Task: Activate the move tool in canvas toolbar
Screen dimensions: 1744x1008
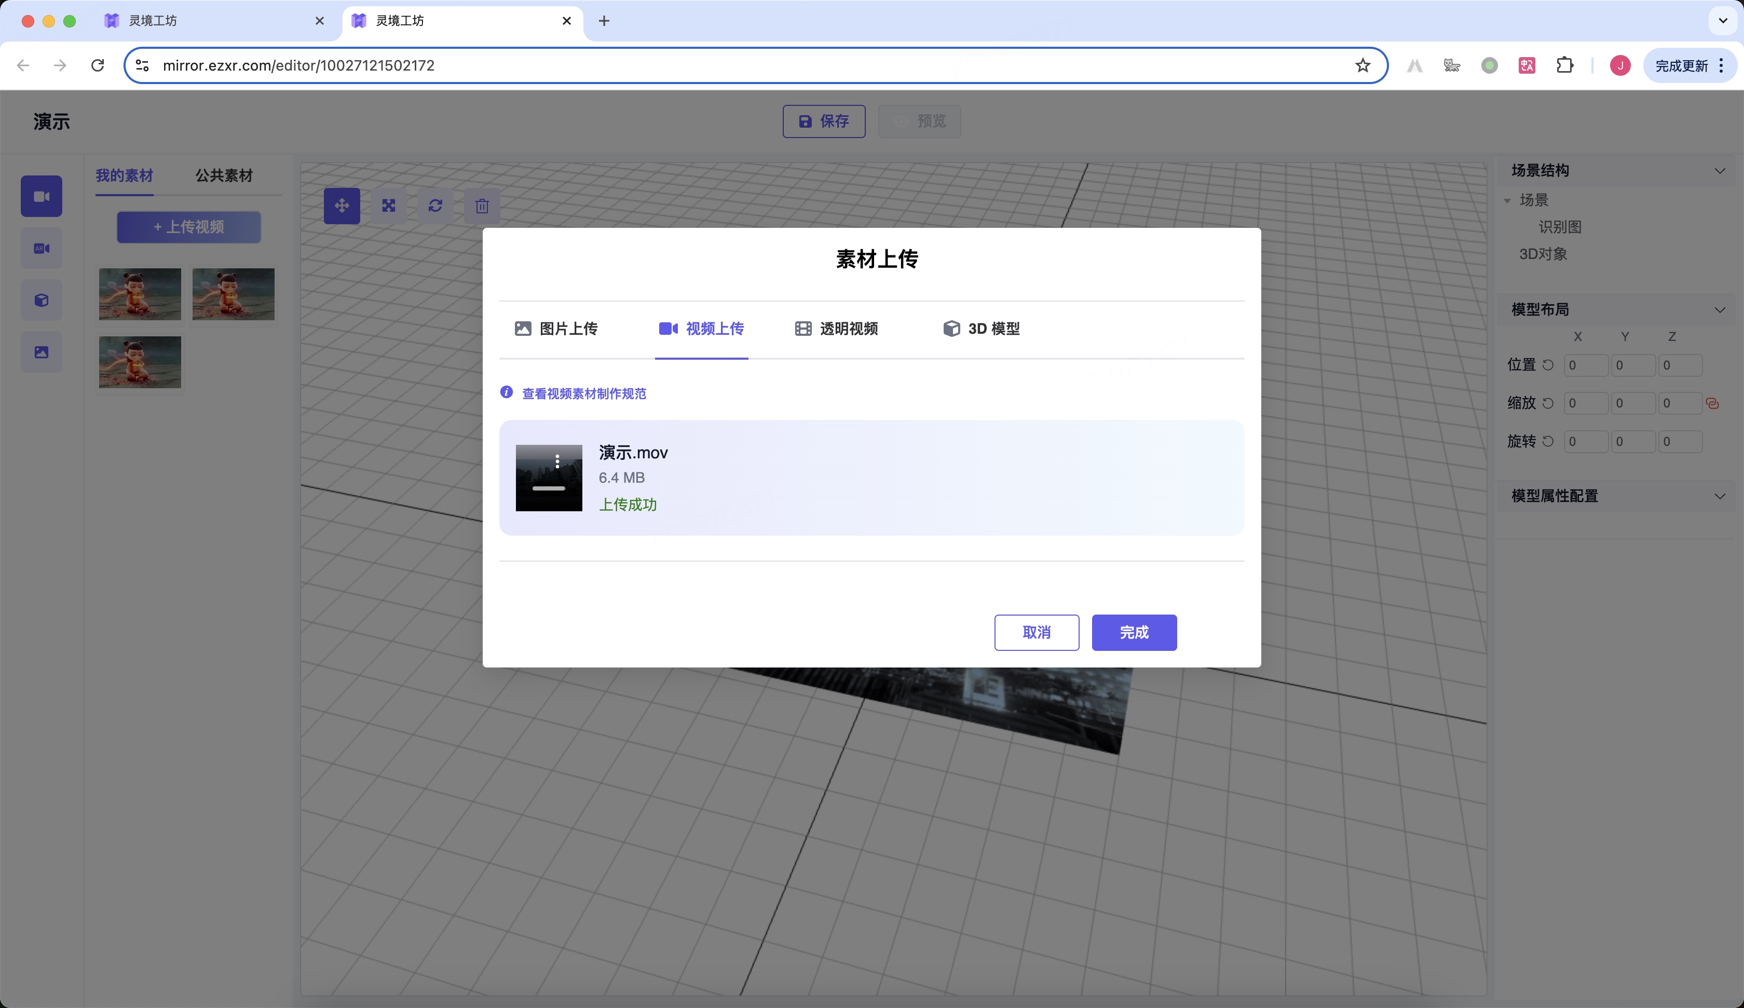Action: coord(342,206)
